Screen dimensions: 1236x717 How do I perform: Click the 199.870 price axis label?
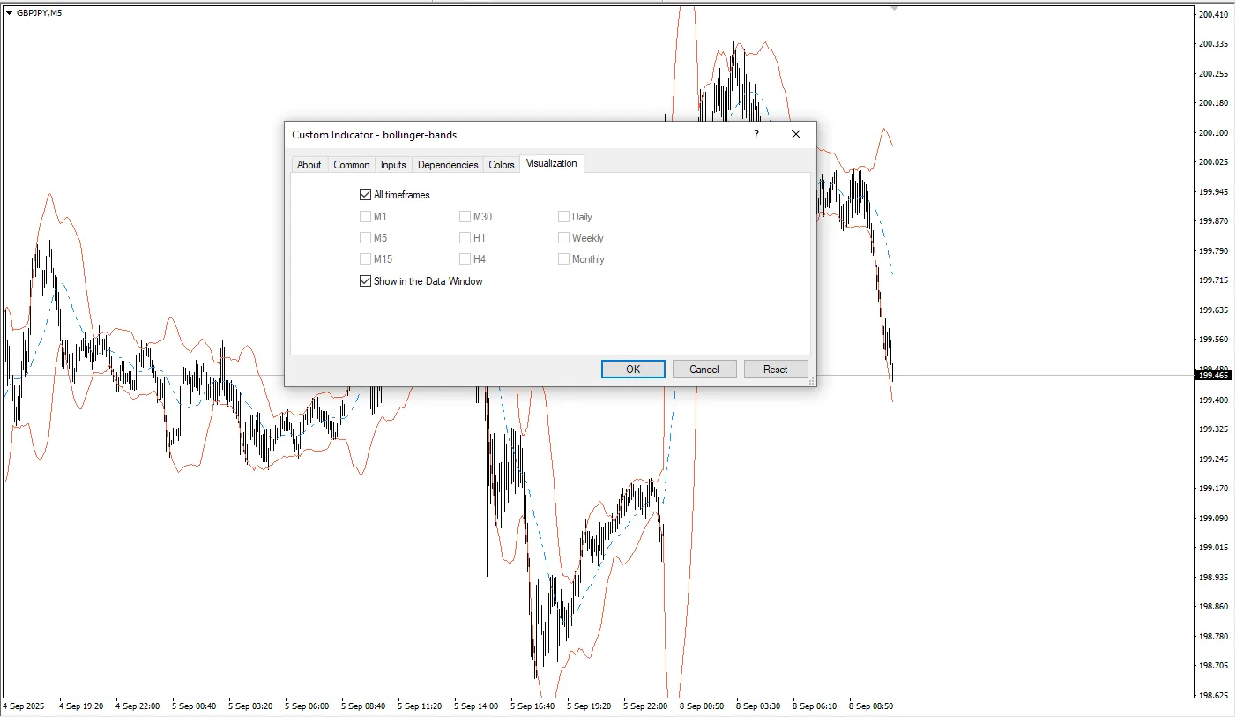[x=1214, y=221]
